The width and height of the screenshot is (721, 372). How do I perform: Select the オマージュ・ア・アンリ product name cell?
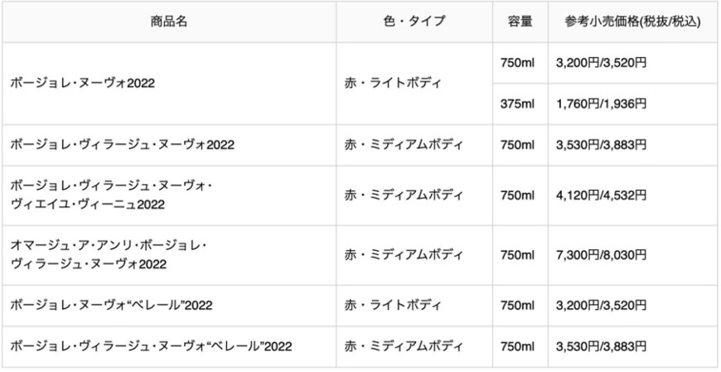click(x=109, y=254)
